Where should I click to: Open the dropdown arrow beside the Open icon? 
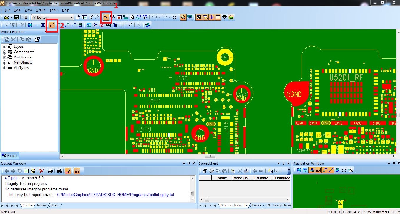click(x=11, y=17)
